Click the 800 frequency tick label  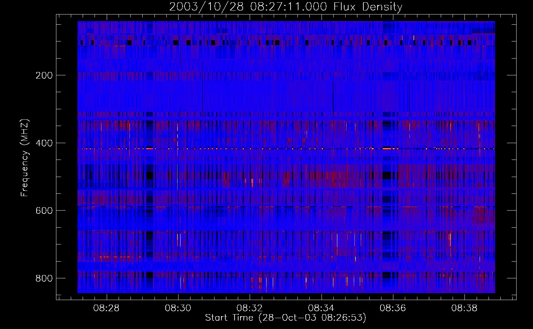[44, 278]
